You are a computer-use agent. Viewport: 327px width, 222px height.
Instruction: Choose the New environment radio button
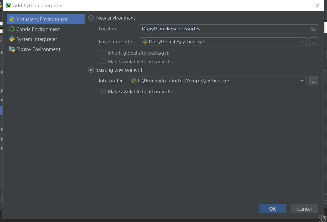(x=91, y=18)
